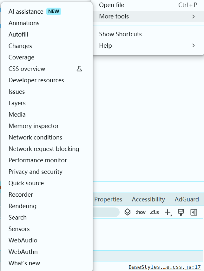Screen dimensions: 204x271
Task: Toggle the .cls element classes button
Action: (x=154, y=212)
